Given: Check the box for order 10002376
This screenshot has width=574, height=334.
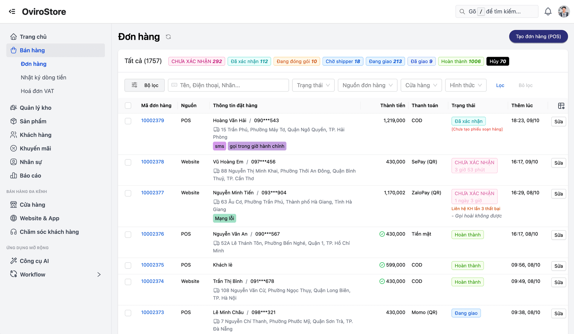Looking at the screenshot, I should pyautogui.click(x=128, y=234).
